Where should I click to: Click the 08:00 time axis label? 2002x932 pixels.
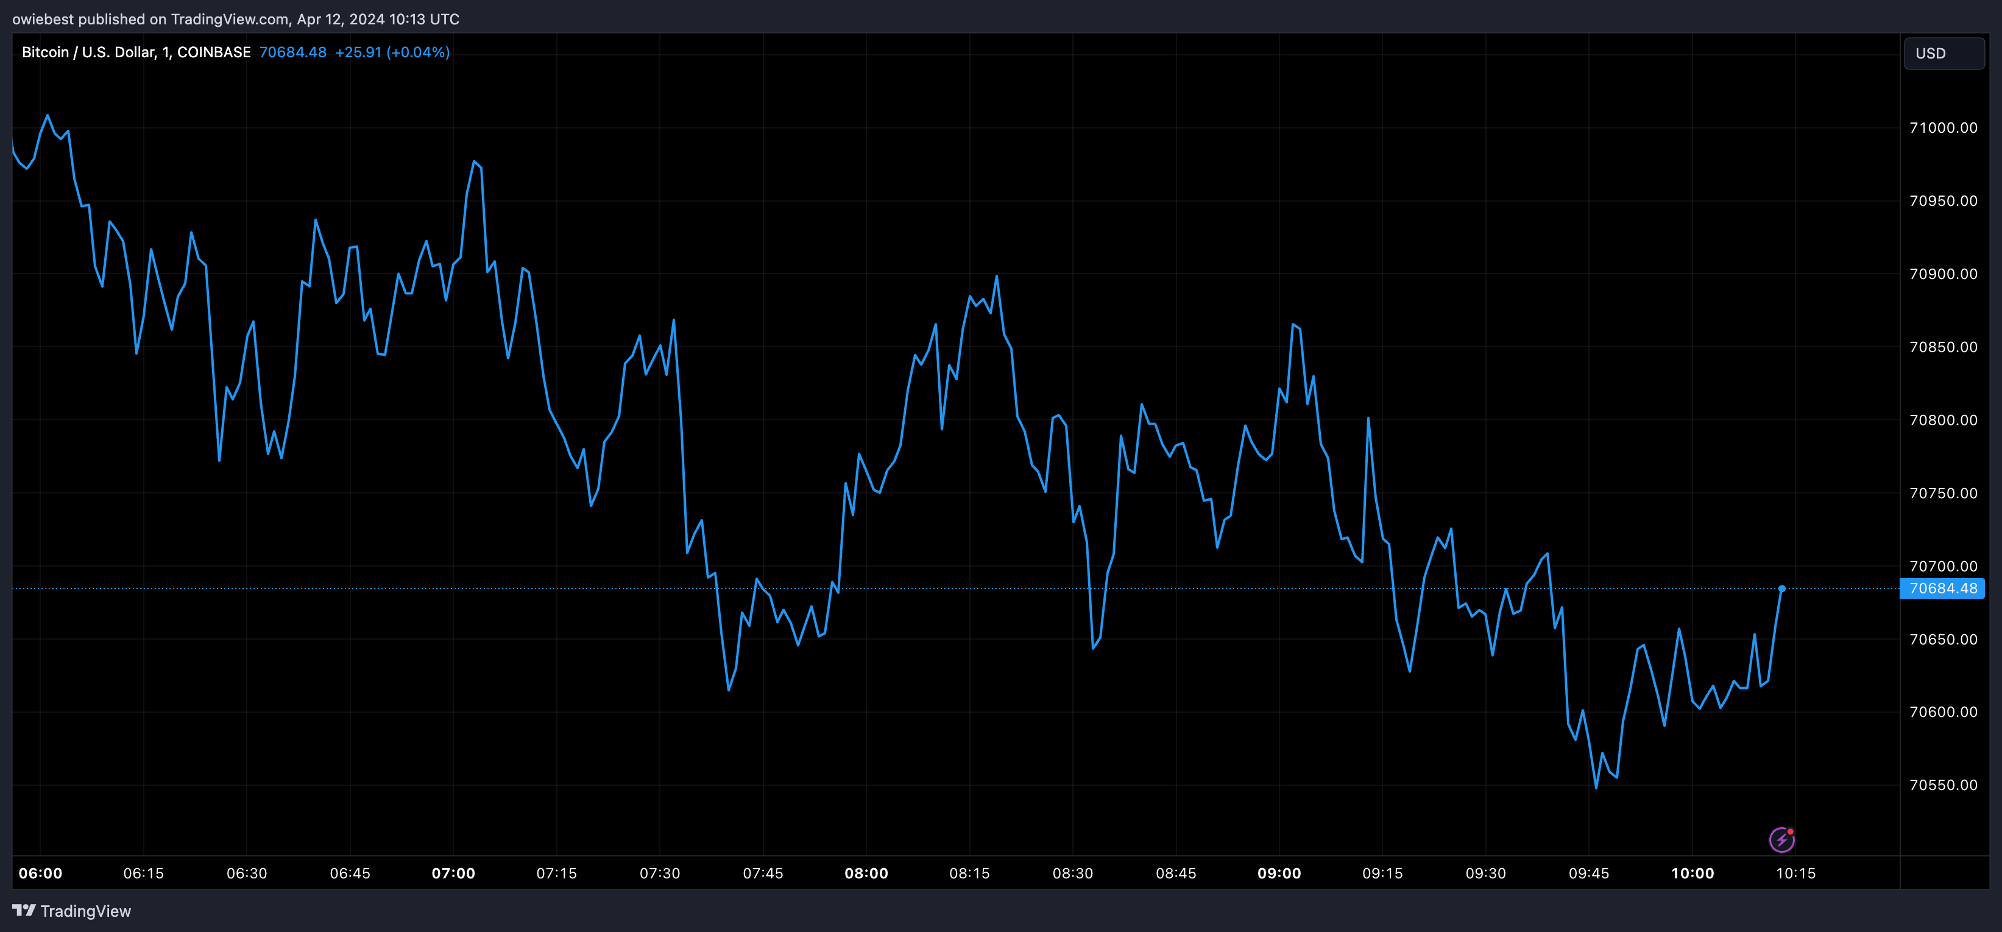[866, 873]
